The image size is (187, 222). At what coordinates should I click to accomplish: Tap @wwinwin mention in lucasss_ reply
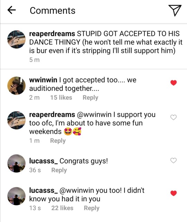77,190
